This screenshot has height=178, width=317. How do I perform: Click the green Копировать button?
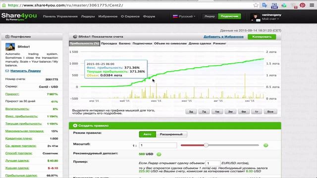(x=262, y=37)
